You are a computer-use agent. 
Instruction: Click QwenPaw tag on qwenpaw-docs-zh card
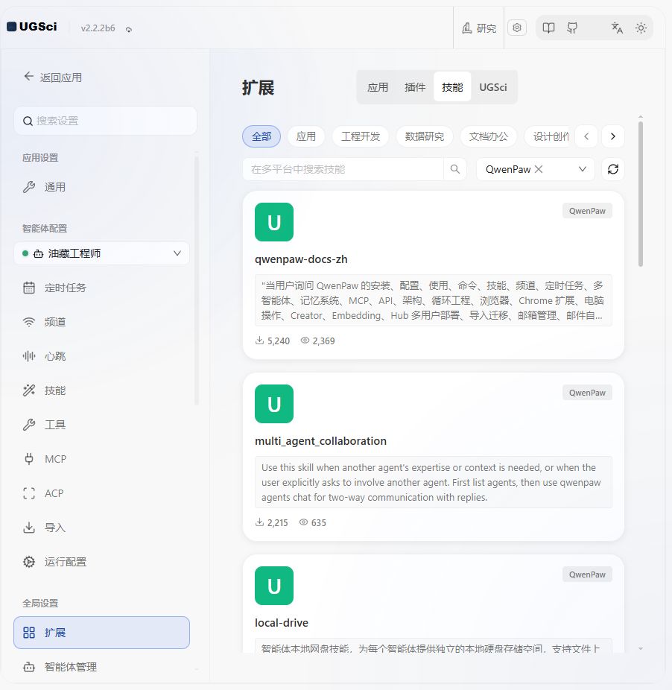587,211
